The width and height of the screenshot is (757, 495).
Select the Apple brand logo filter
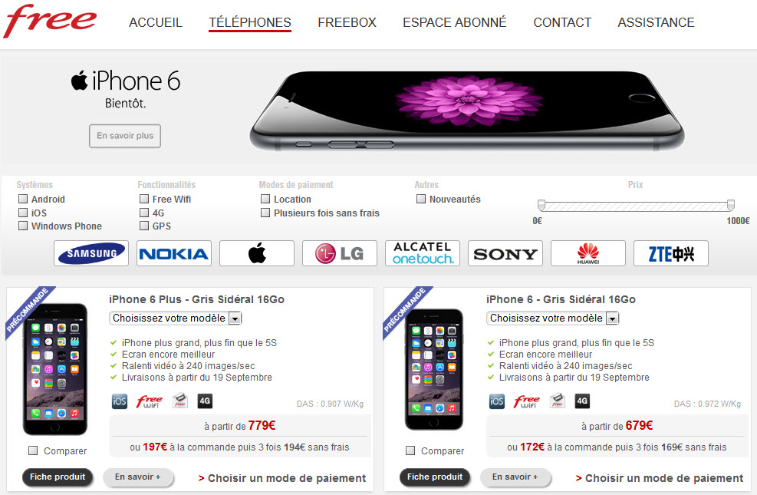pyautogui.click(x=257, y=253)
